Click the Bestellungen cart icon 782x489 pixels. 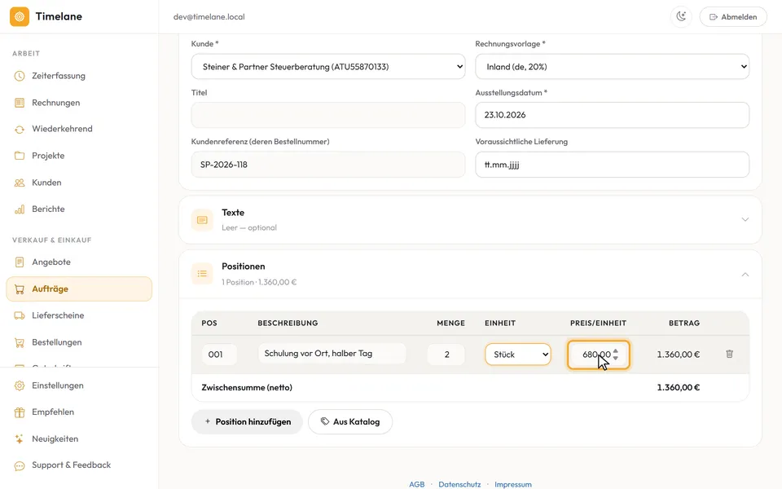point(20,342)
